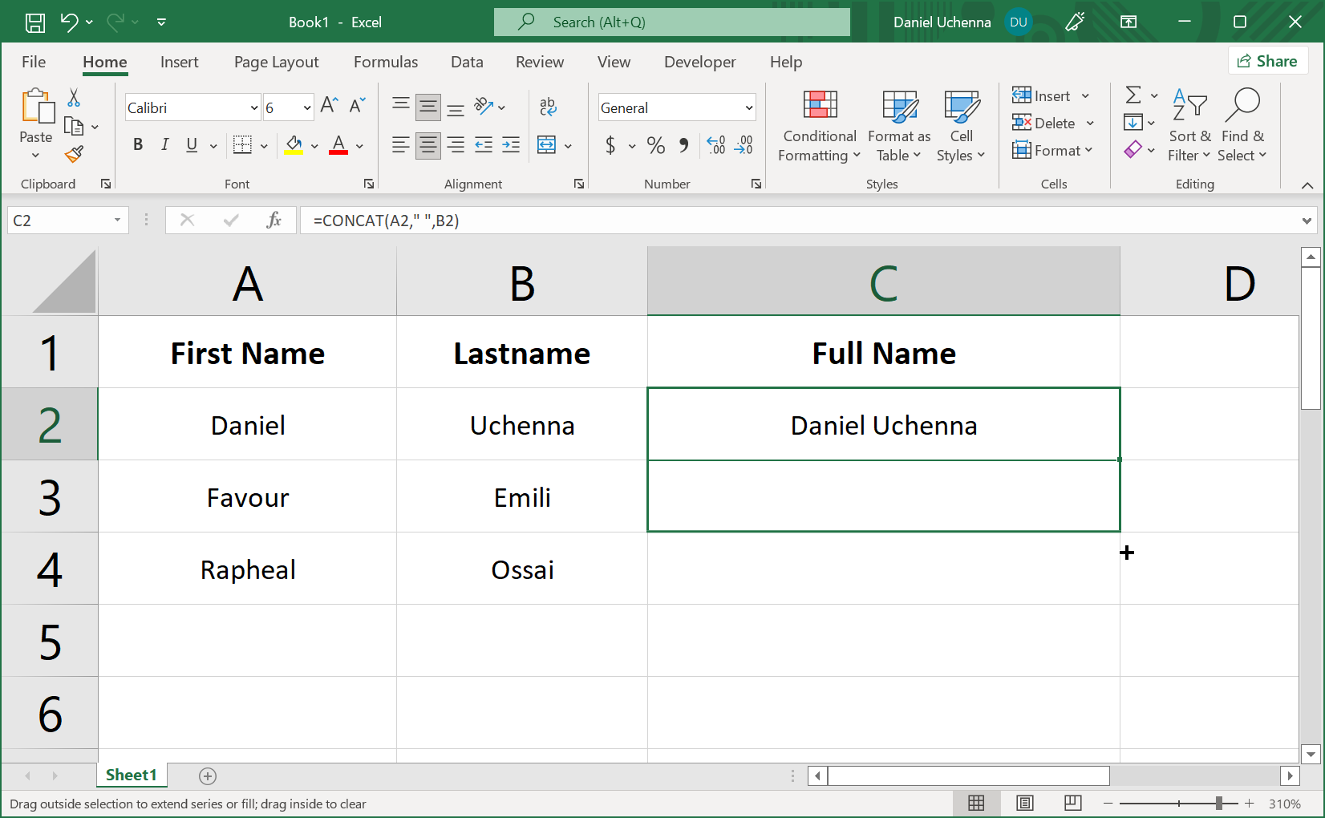The image size is (1325, 818).
Task: Click the Merge and Center icon
Action: tap(546, 145)
